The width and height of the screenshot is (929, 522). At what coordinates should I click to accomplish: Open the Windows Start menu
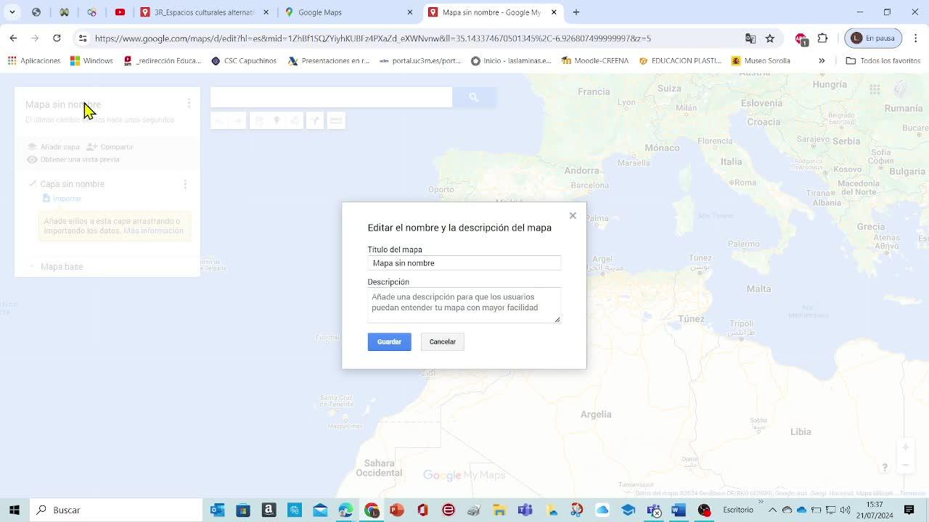pyautogui.click(x=15, y=510)
